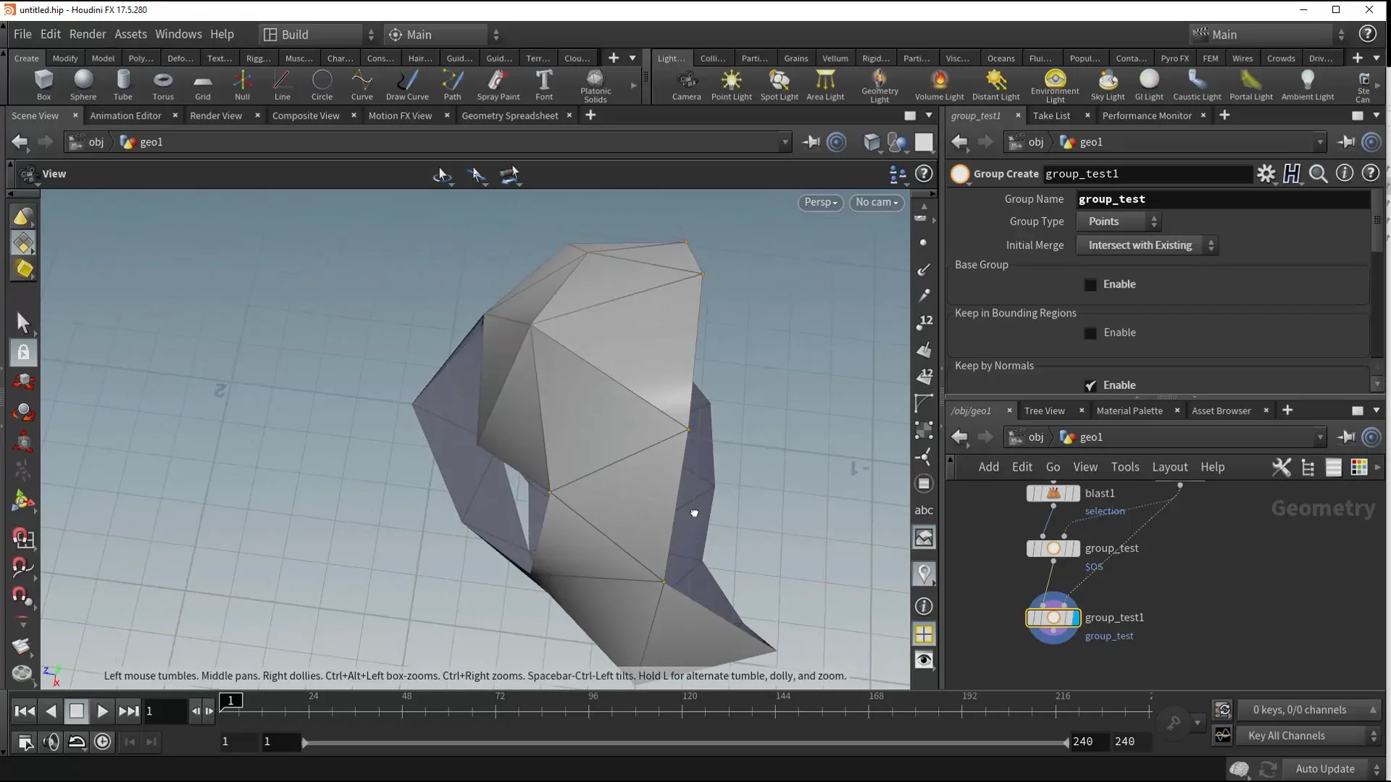This screenshot has width=1391, height=782.
Task: Open the Persp viewport menu
Action: 820,203
